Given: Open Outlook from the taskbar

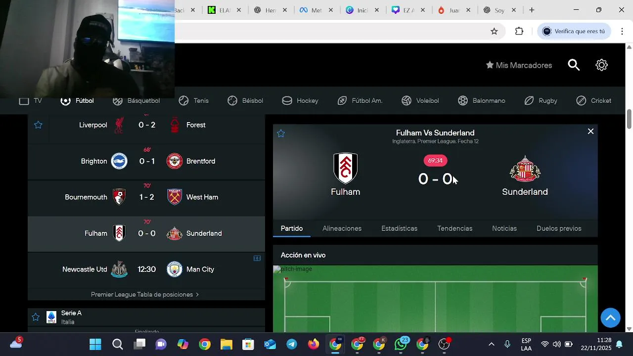Looking at the screenshot, I should click(270, 344).
